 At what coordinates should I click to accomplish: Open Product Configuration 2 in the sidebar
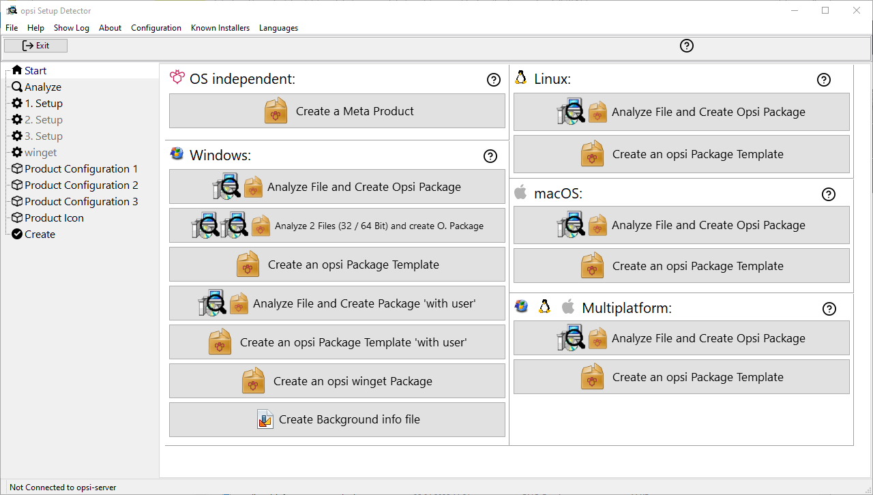tap(81, 185)
